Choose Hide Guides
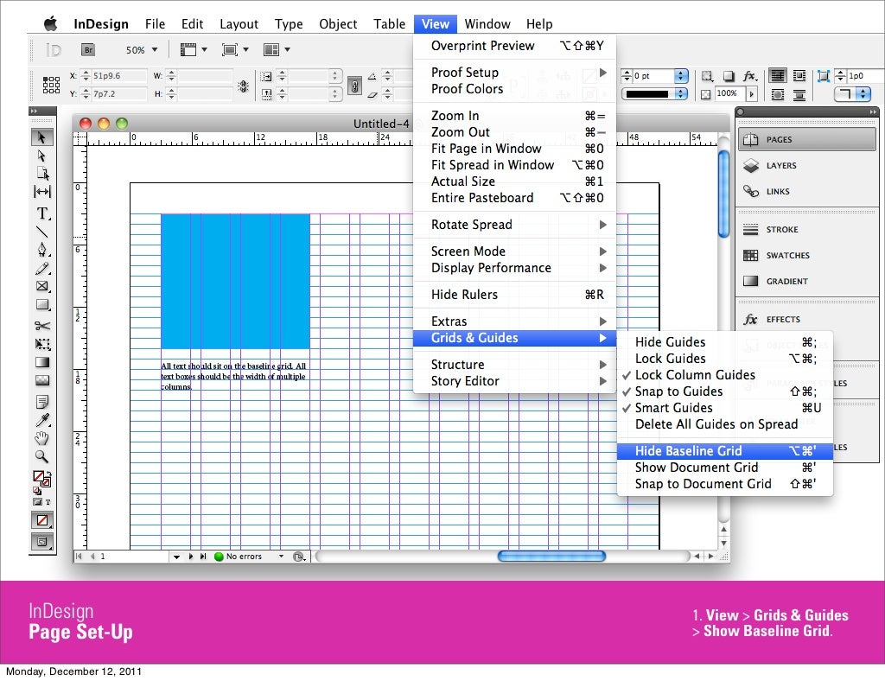The height and width of the screenshot is (681, 885). [725, 342]
